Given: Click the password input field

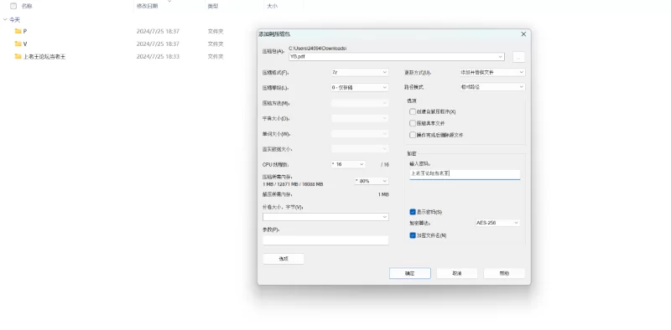Looking at the screenshot, I should coord(465,173).
